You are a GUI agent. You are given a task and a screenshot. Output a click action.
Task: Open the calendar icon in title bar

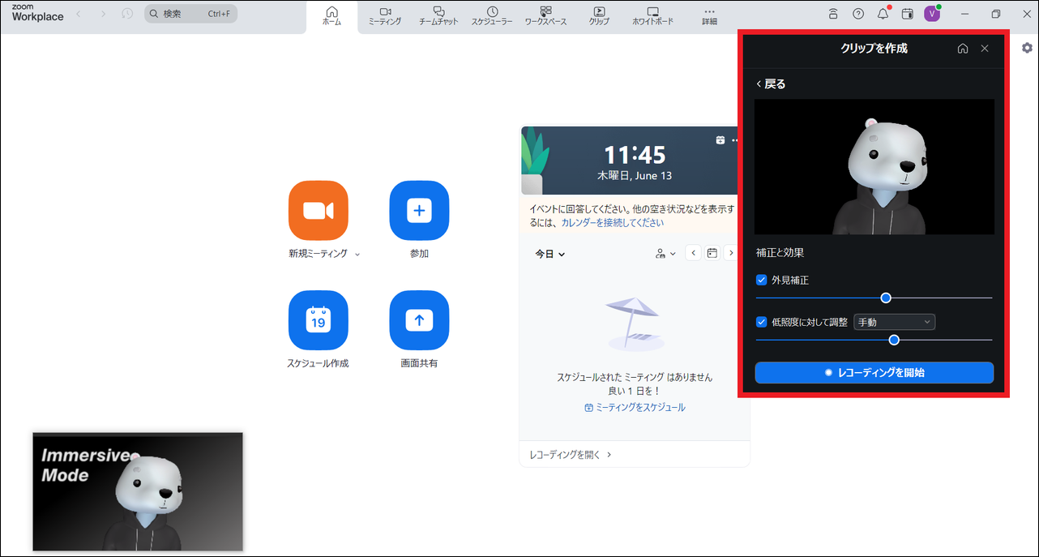[x=908, y=14]
